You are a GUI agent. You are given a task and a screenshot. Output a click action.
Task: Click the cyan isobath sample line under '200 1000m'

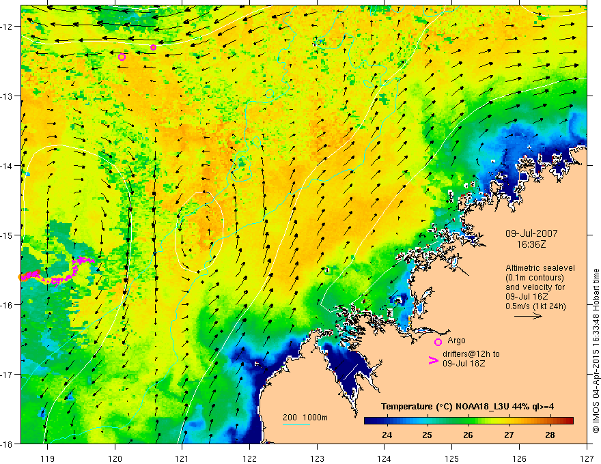coord(296,424)
